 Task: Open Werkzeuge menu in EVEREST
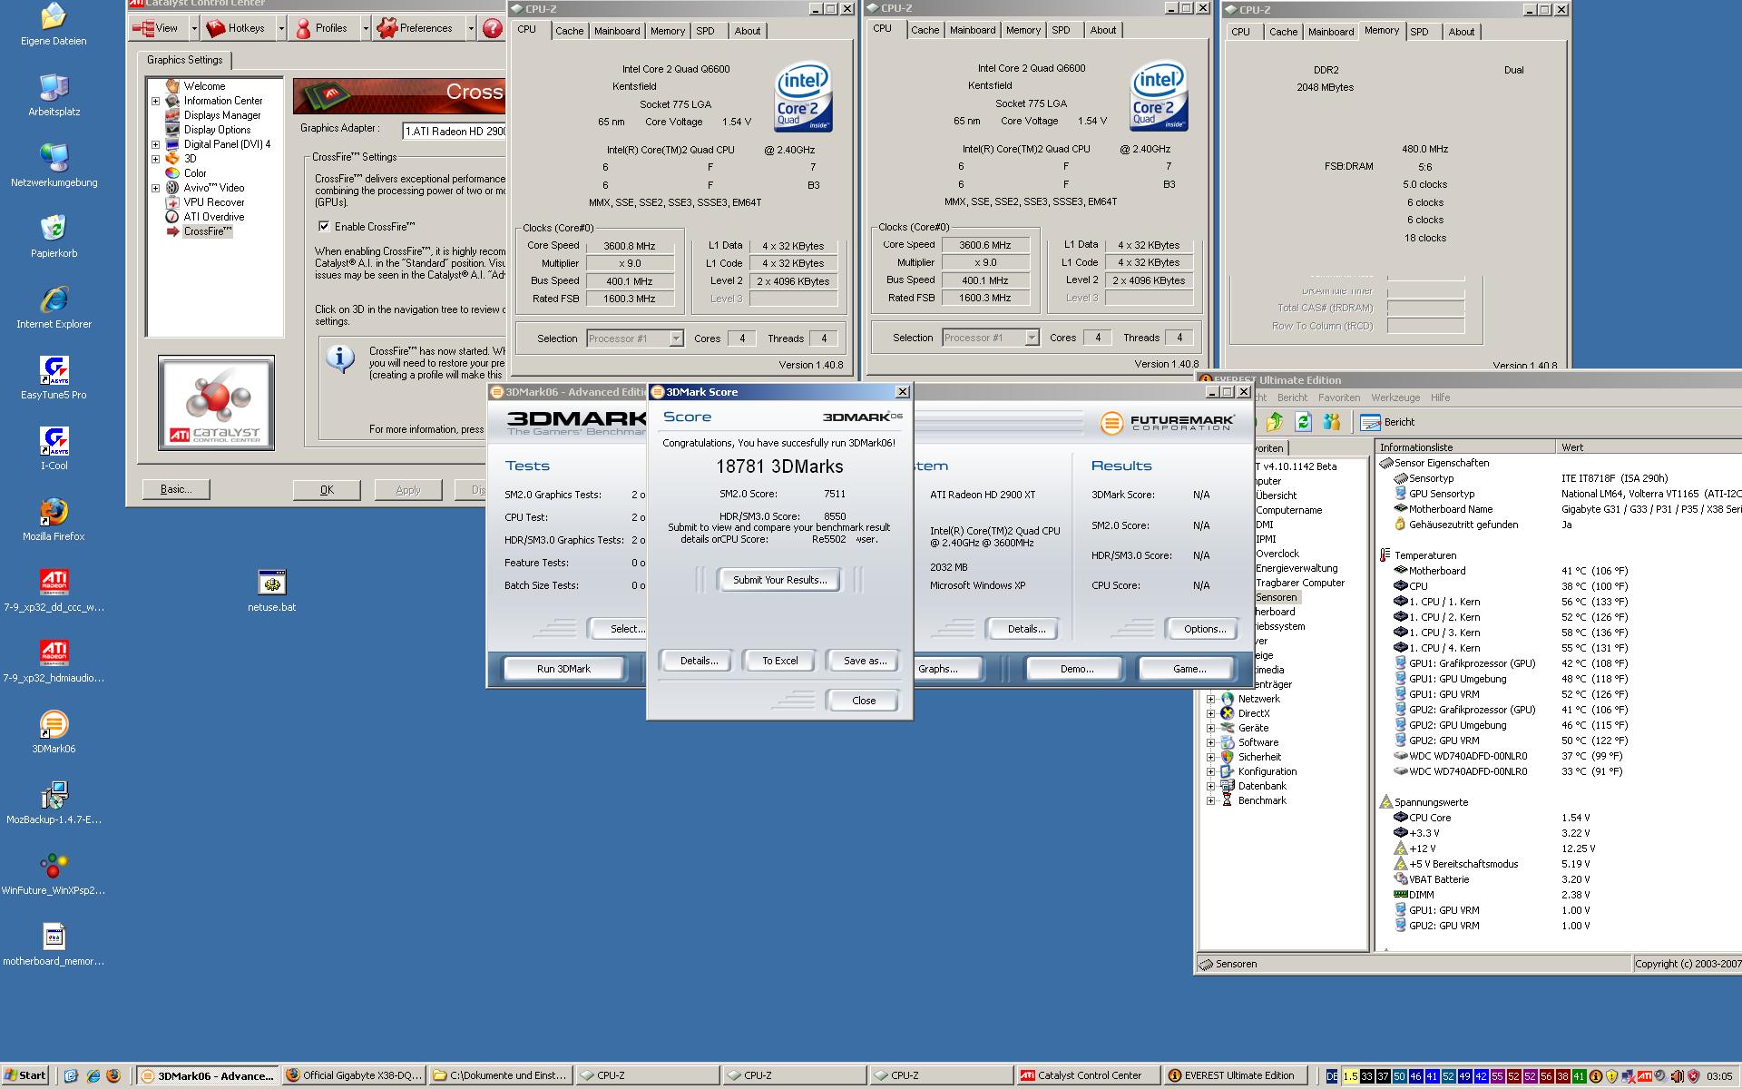click(1395, 397)
